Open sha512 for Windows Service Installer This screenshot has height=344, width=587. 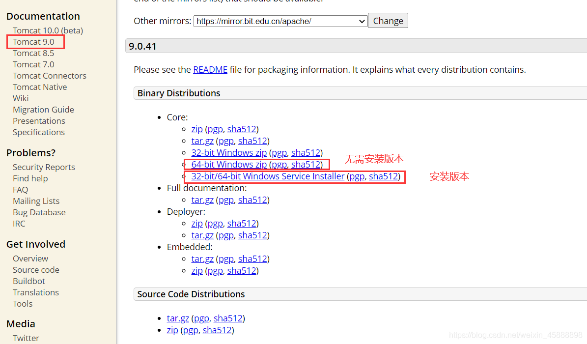coord(383,176)
